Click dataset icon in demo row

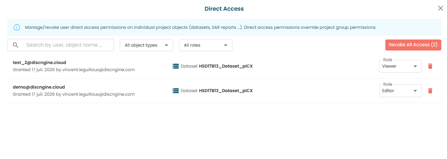(x=175, y=91)
